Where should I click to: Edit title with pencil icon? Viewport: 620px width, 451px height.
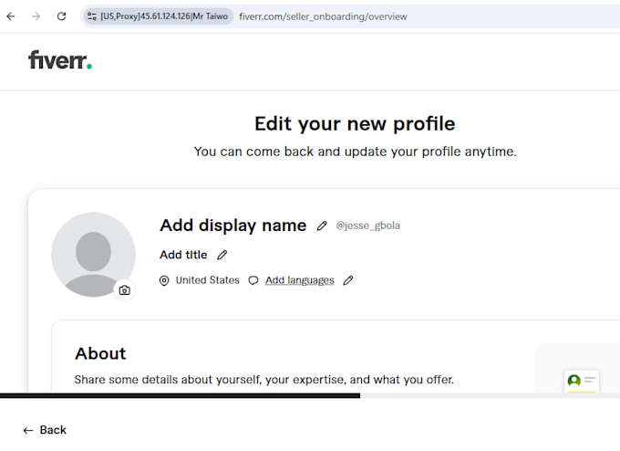pos(222,255)
